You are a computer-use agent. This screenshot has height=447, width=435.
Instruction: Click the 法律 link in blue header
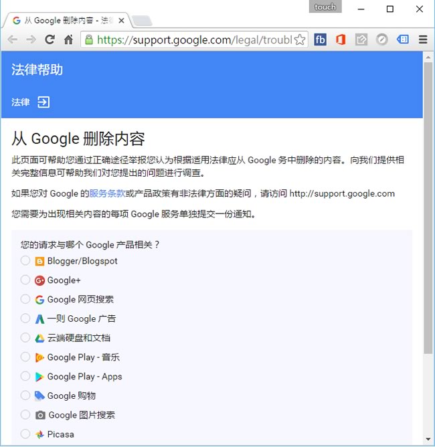tap(21, 102)
